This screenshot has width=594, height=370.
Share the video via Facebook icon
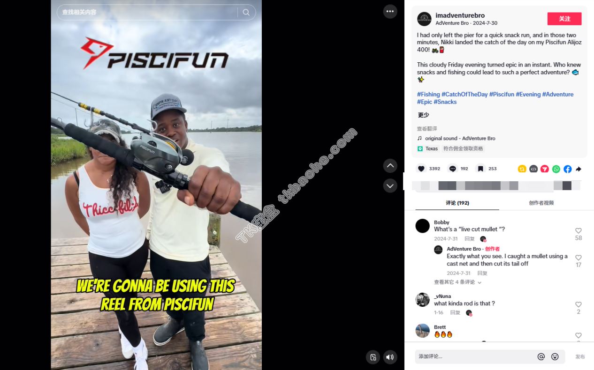pyautogui.click(x=567, y=169)
